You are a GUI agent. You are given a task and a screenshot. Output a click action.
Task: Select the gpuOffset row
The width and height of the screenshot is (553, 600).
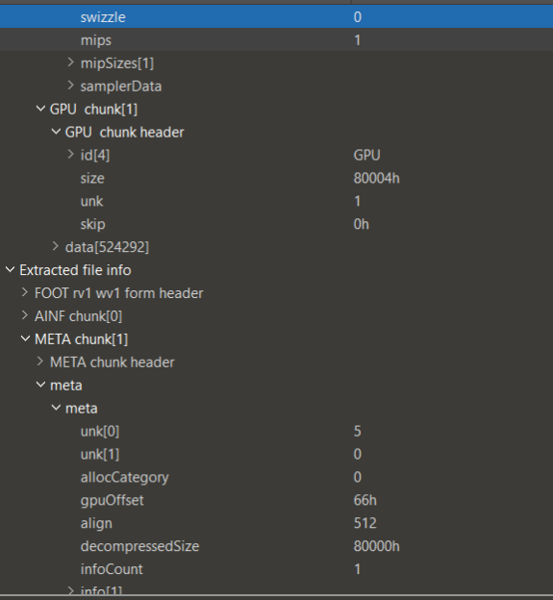pyautogui.click(x=276, y=500)
